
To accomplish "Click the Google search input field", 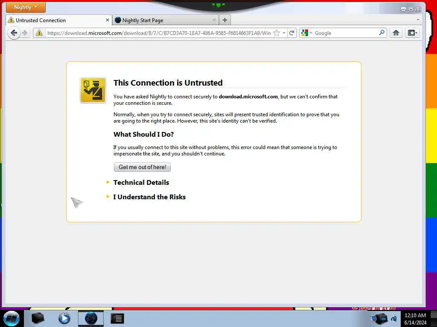I will click(346, 33).
